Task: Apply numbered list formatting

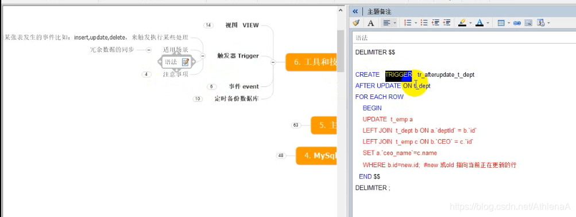Action: [x=407, y=23]
